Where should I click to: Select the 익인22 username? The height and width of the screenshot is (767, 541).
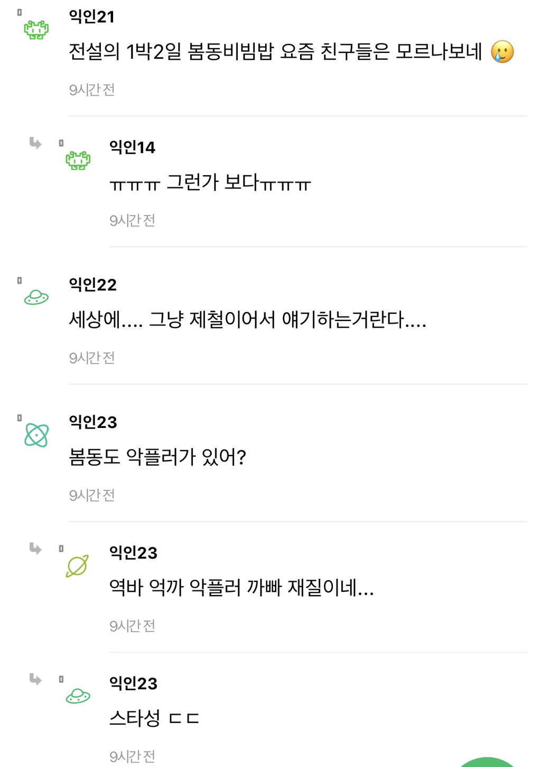click(x=92, y=285)
